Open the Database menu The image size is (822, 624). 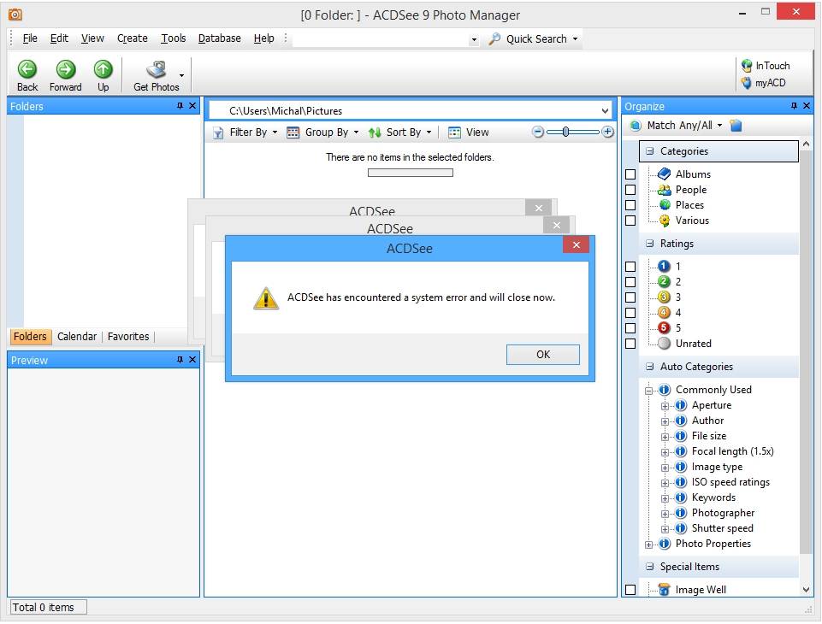[x=220, y=38]
